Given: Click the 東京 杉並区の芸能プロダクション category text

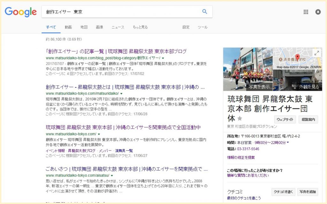Looking at the screenshot, I should 252,126.
